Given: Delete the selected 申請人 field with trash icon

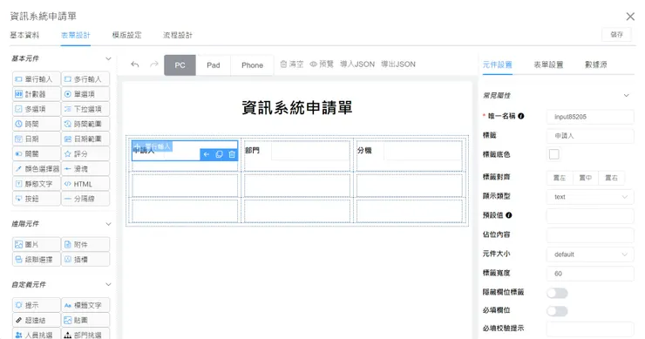Looking at the screenshot, I should pos(232,154).
